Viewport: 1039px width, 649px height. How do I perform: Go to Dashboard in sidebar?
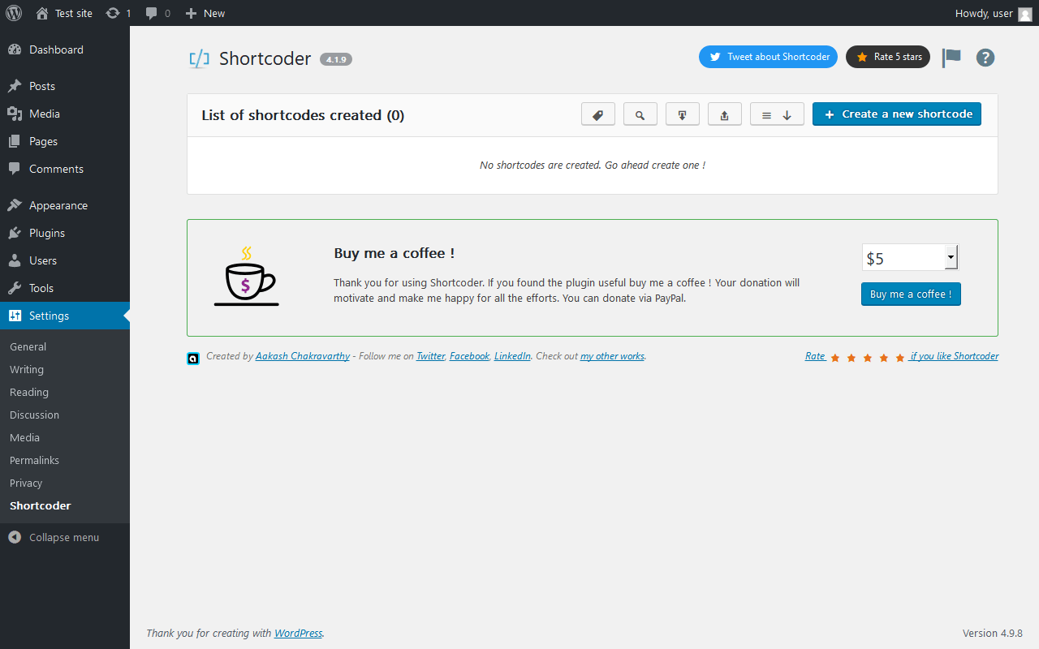(65, 49)
